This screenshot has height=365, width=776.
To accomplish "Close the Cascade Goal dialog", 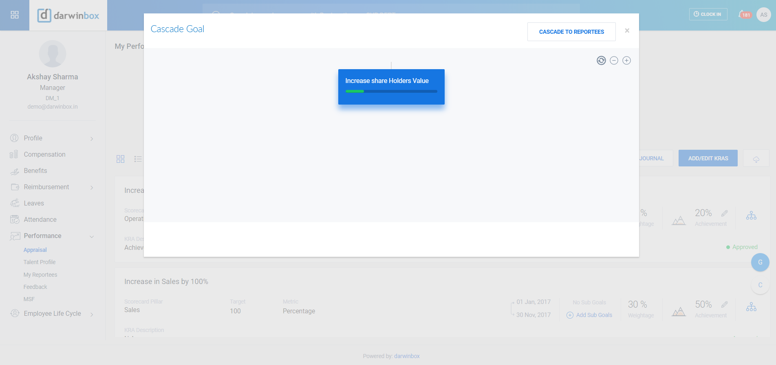I will [627, 31].
